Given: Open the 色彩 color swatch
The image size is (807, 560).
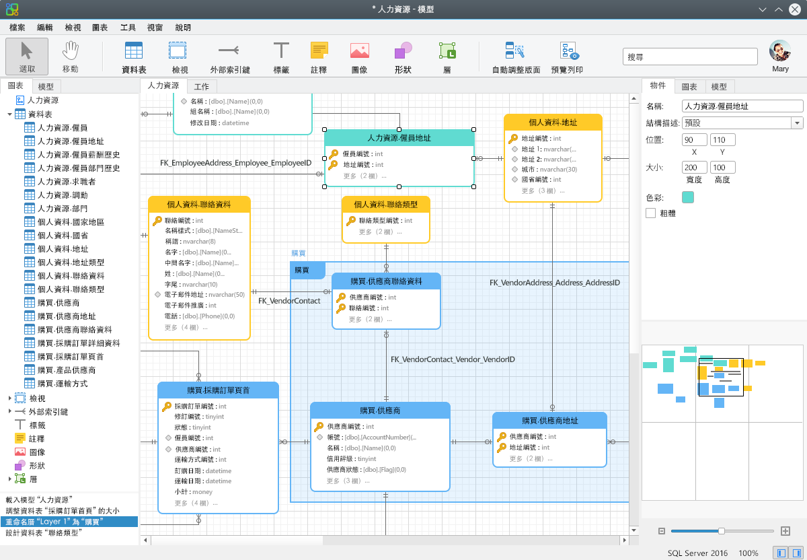Looking at the screenshot, I should (x=688, y=197).
